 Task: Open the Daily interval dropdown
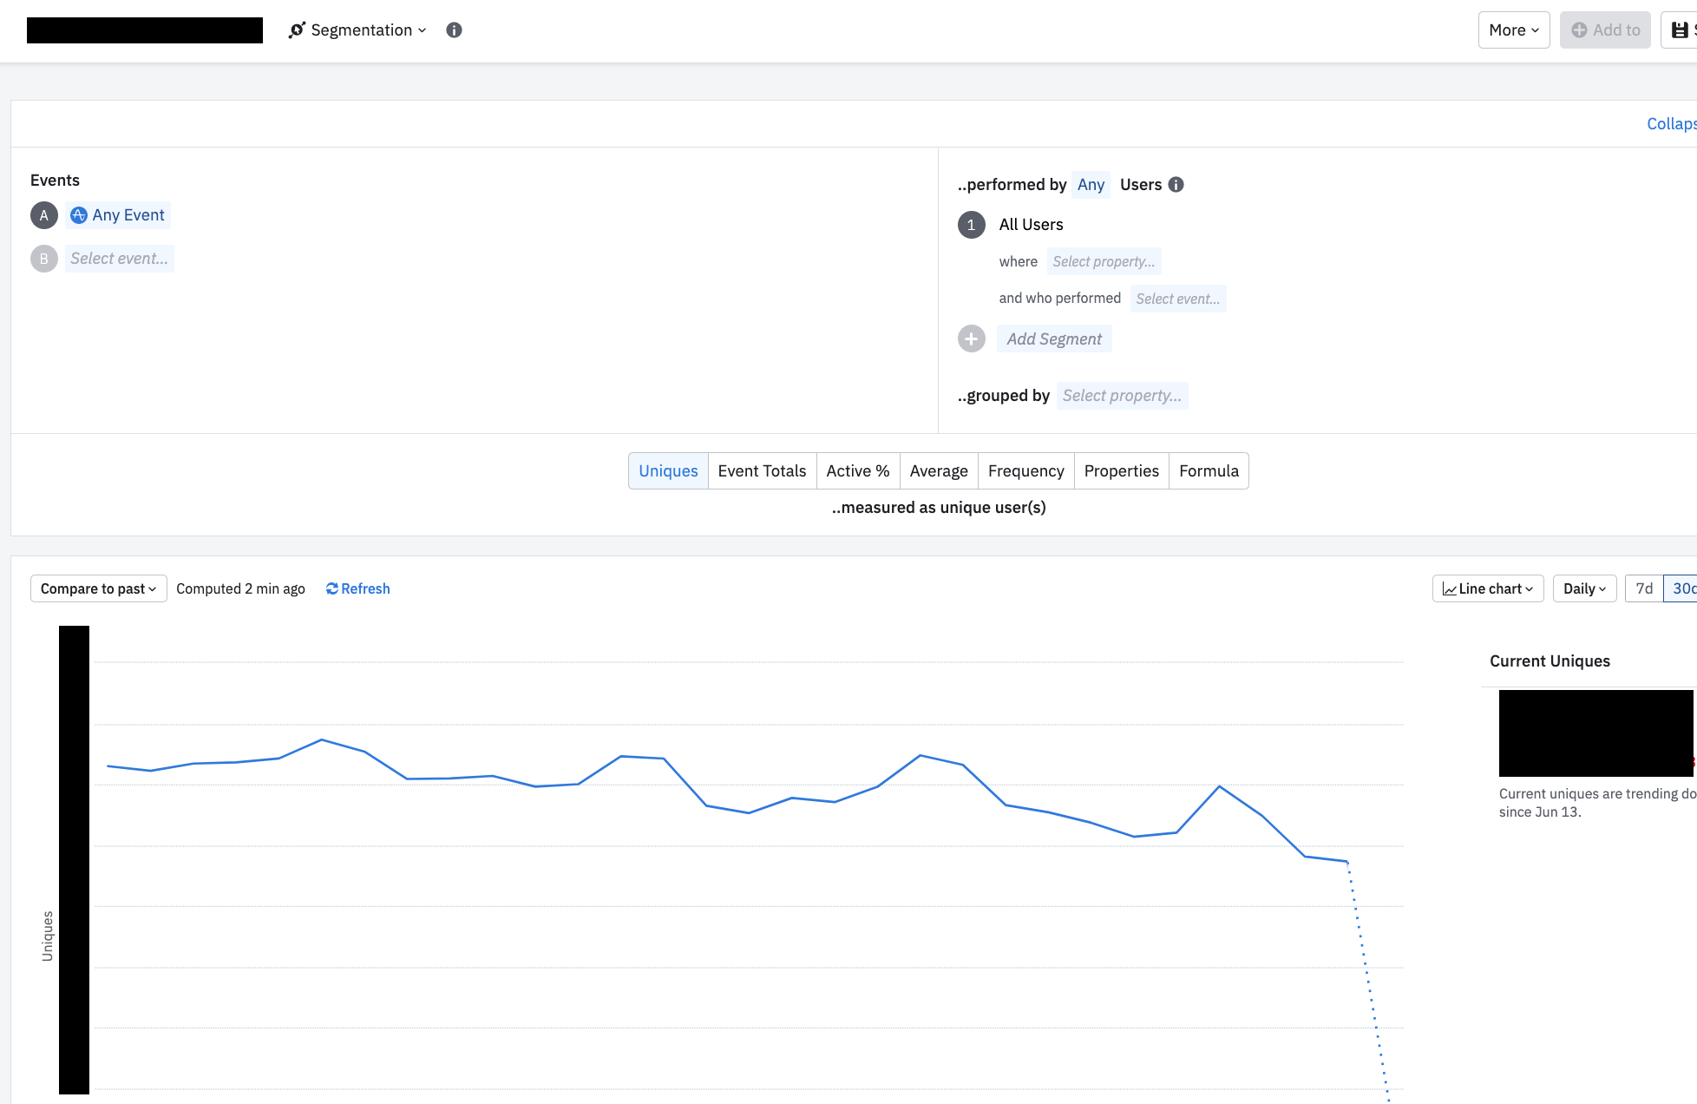click(1583, 588)
